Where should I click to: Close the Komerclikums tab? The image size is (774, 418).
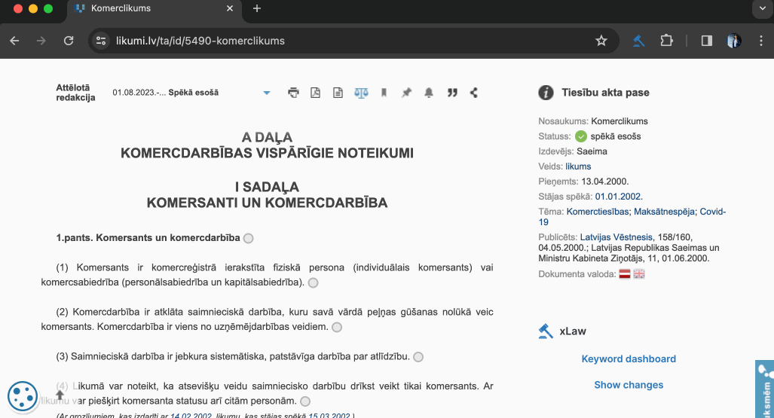point(230,8)
